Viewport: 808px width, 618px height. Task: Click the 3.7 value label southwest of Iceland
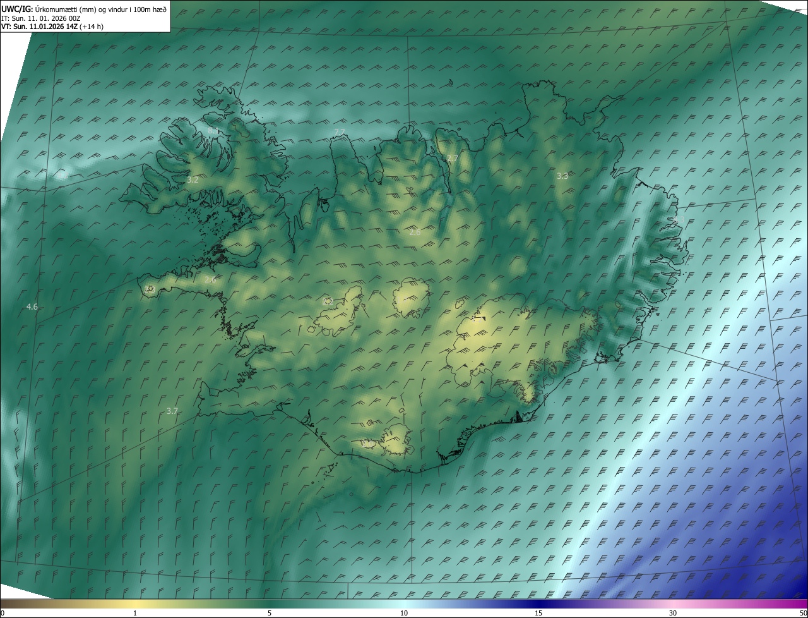coord(172,411)
